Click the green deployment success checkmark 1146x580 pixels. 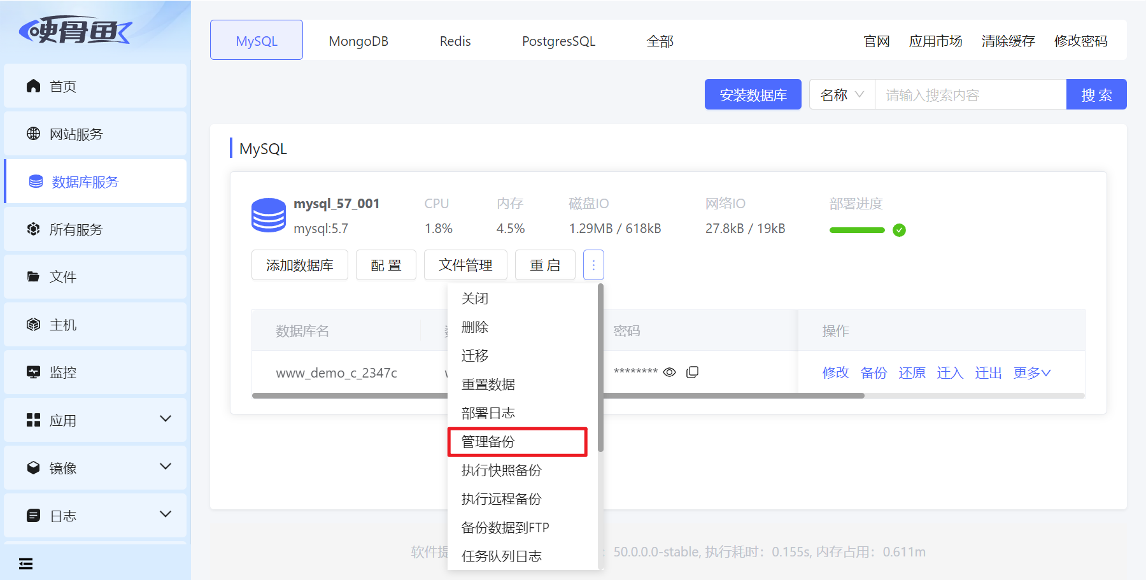click(899, 230)
